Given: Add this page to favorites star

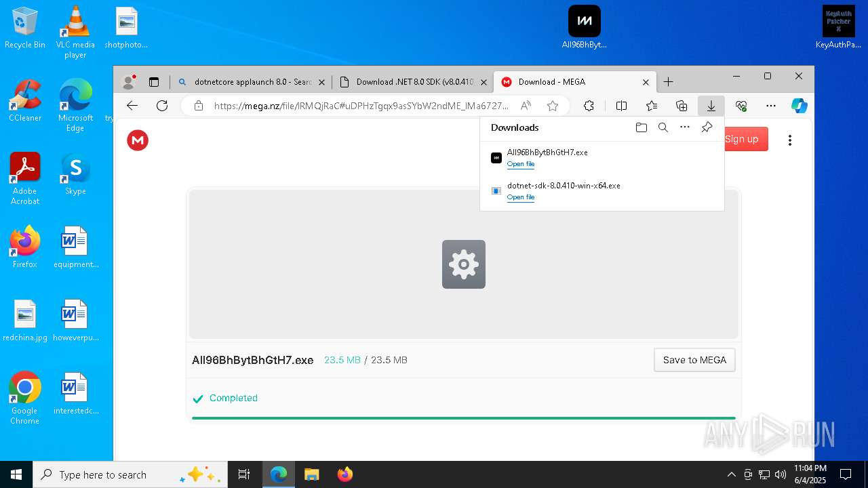Looking at the screenshot, I should (x=553, y=106).
